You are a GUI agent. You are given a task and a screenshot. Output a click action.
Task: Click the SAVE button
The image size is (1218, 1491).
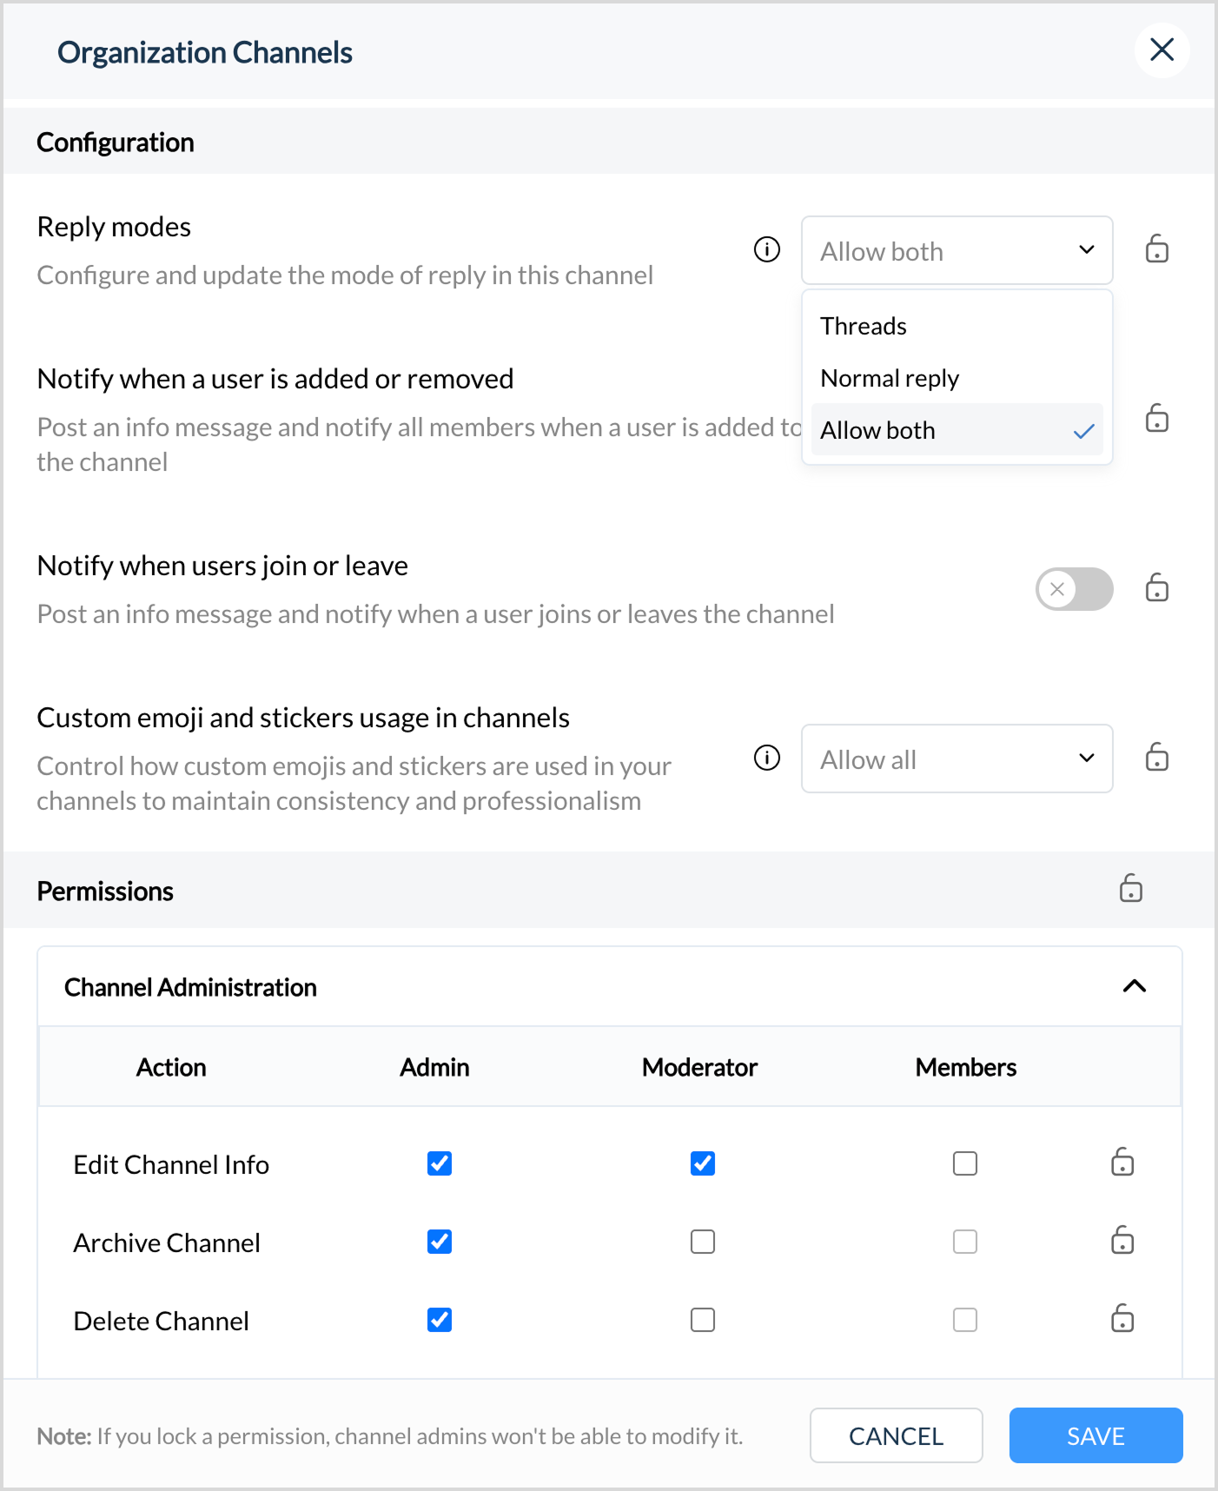coord(1096,1435)
